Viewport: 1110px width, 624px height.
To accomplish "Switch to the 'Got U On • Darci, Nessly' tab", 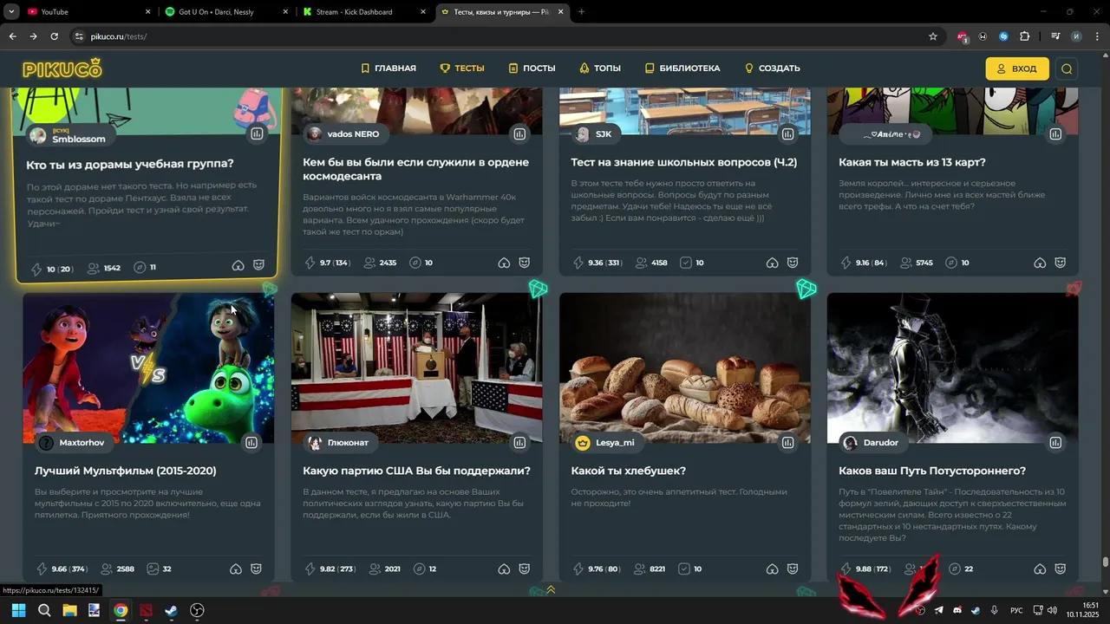I will click(x=225, y=12).
